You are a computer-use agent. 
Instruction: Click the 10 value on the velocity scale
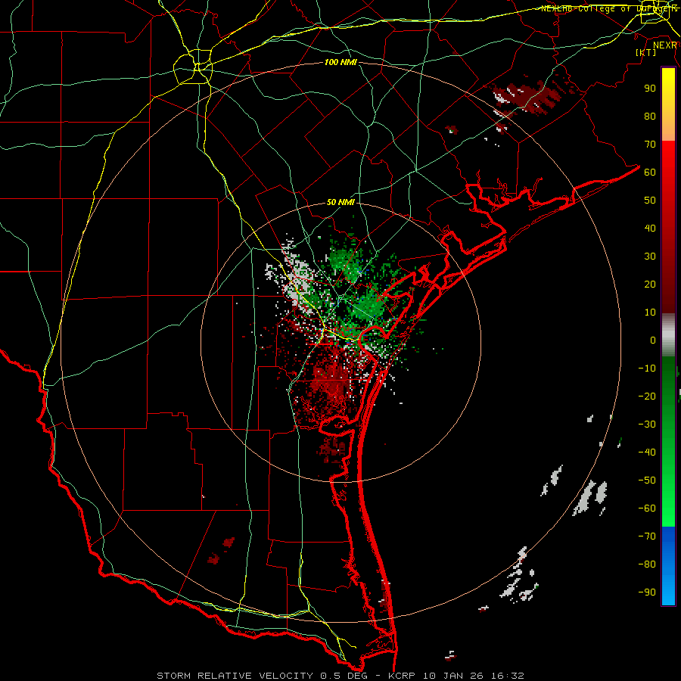(650, 313)
